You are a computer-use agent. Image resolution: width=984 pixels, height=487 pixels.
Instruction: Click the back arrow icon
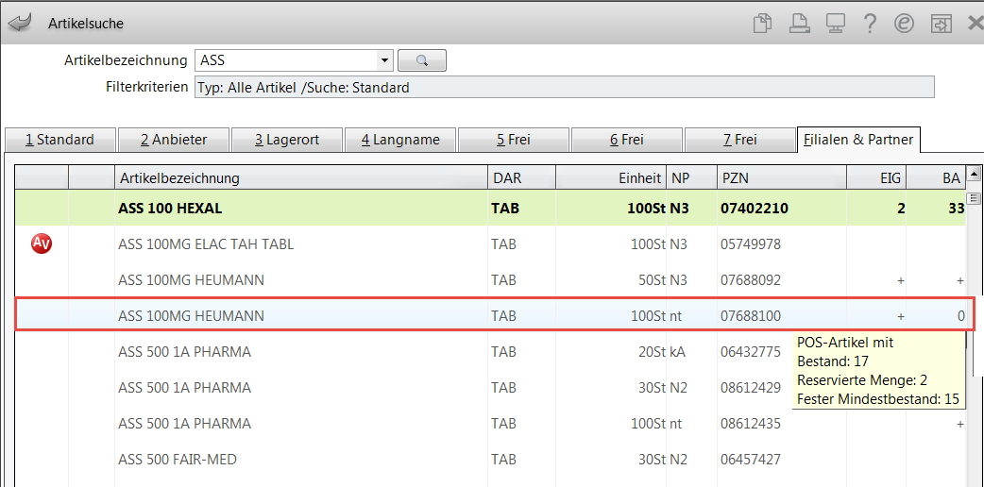pos(20,24)
